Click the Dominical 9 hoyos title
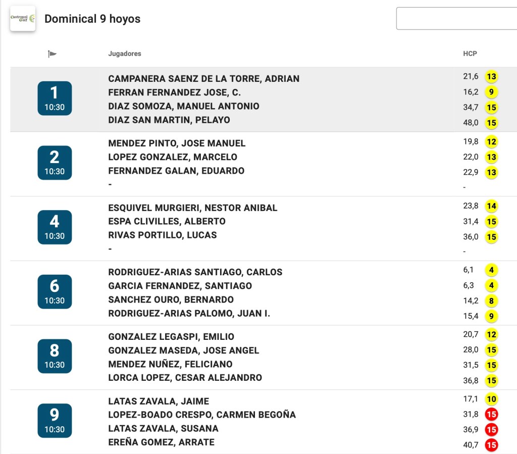 click(x=92, y=19)
